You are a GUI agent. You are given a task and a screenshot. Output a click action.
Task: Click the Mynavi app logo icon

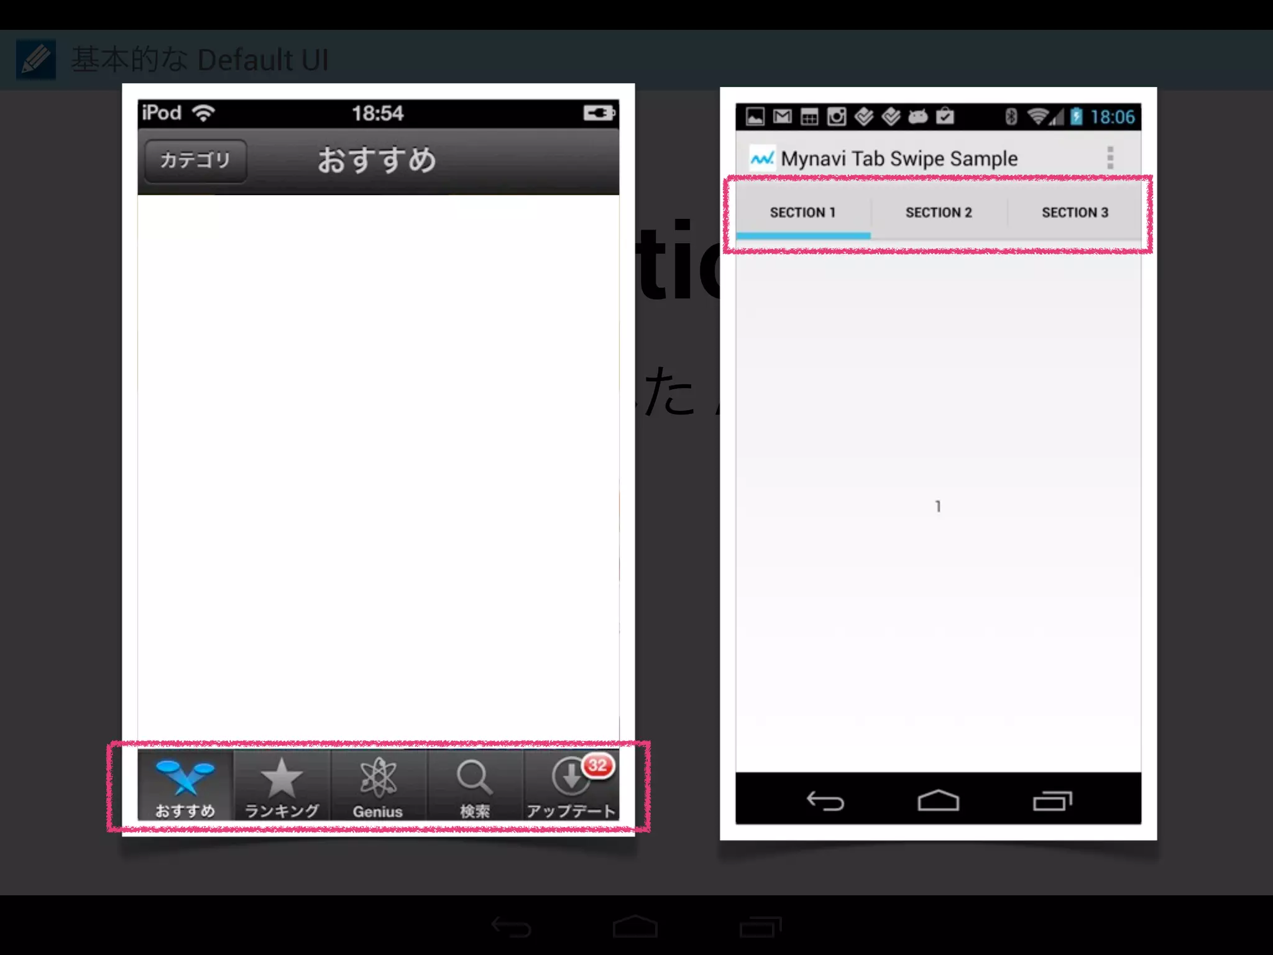click(x=762, y=159)
